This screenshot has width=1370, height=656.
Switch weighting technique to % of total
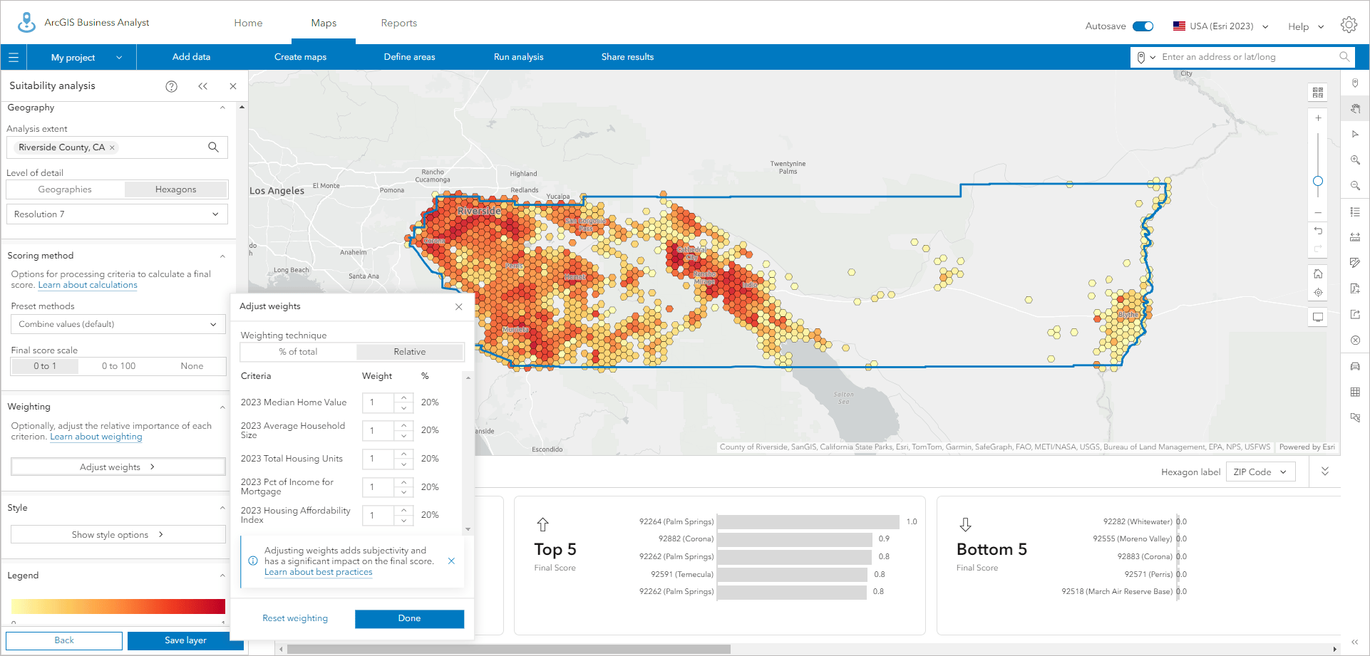click(297, 351)
